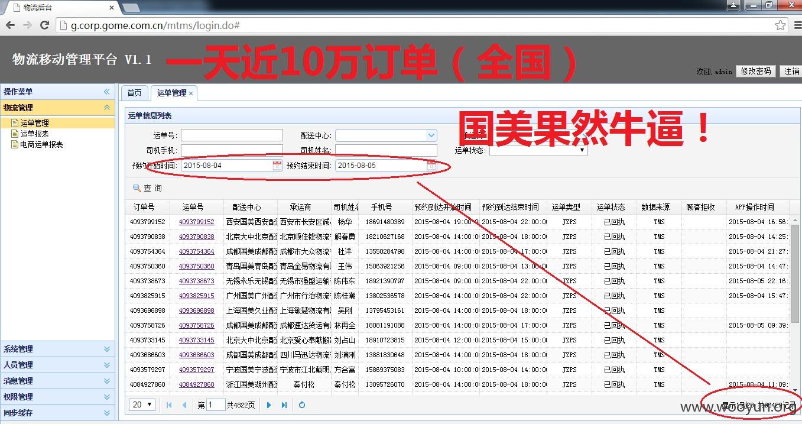Viewport: 802px width, 424px height.
Task: Bookmark page with the star icon
Action: click(x=780, y=25)
